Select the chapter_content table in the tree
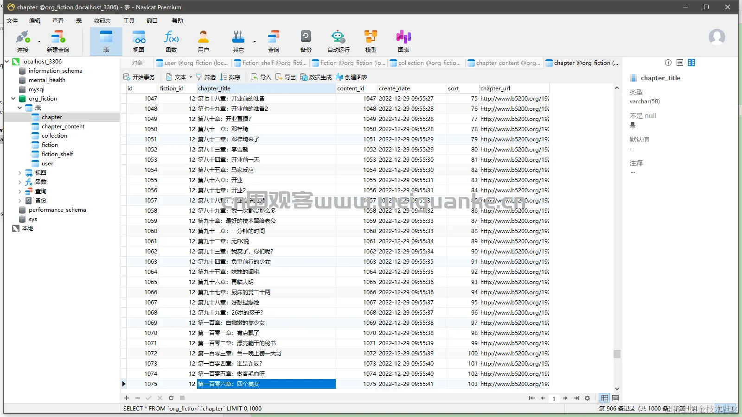The height and width of the screenshot is (417, 742). point(63,126)
